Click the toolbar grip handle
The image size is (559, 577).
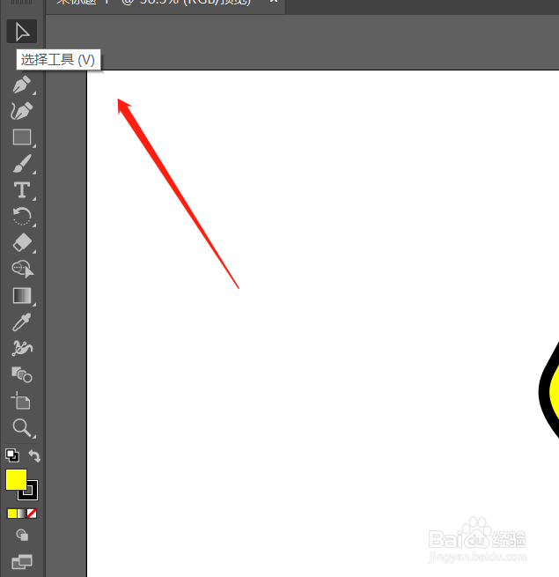click(22, 3)
